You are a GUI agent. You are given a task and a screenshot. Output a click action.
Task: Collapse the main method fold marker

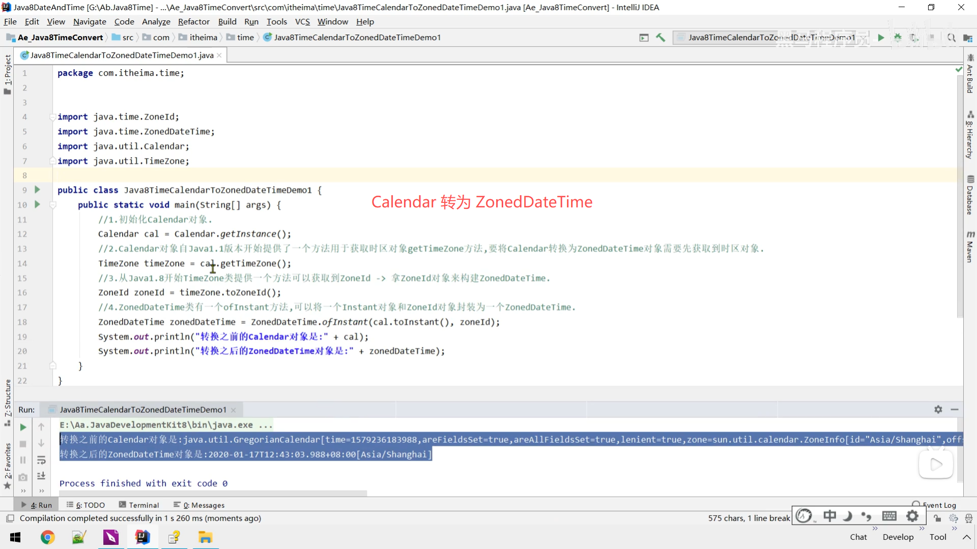coord(52,205)
